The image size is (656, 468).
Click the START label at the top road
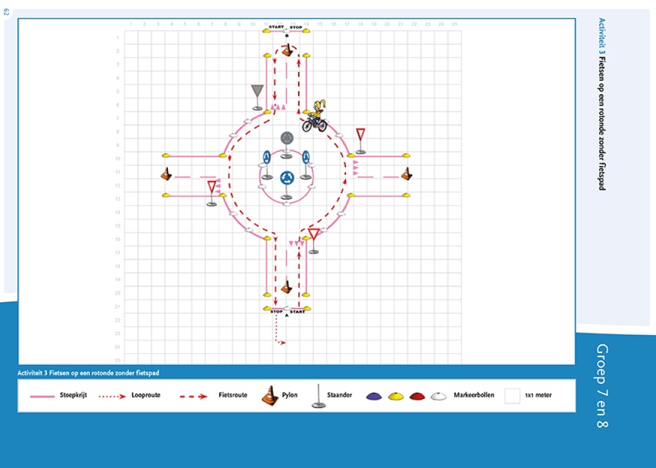pyautogui.click(x=276, y=27)
